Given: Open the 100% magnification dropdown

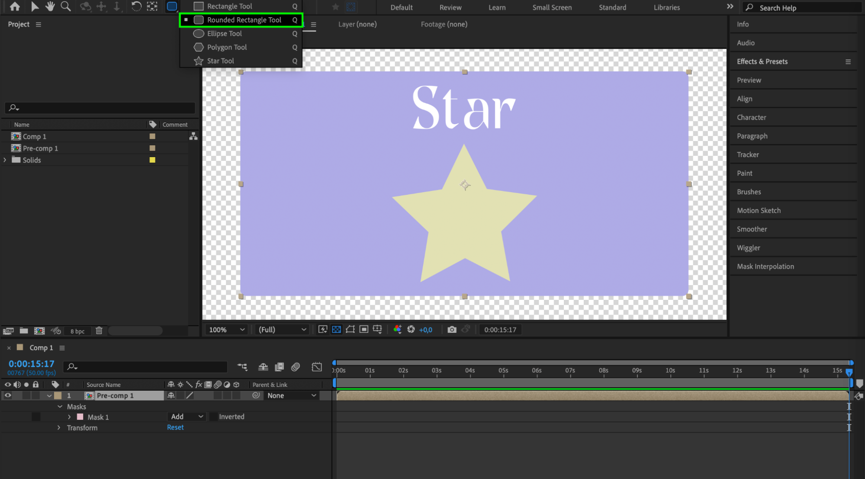Looking at the screenshot, I should [227, 330].
